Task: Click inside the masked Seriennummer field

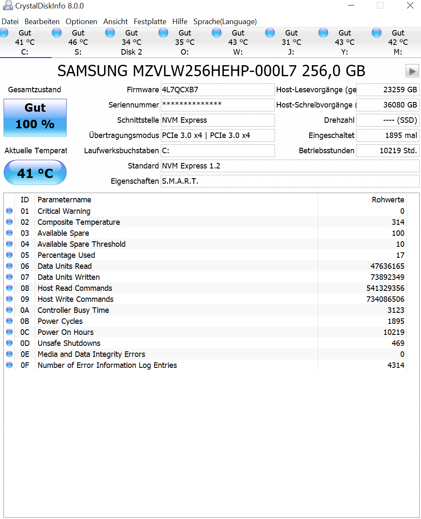Action: click(x=217, y=105)
